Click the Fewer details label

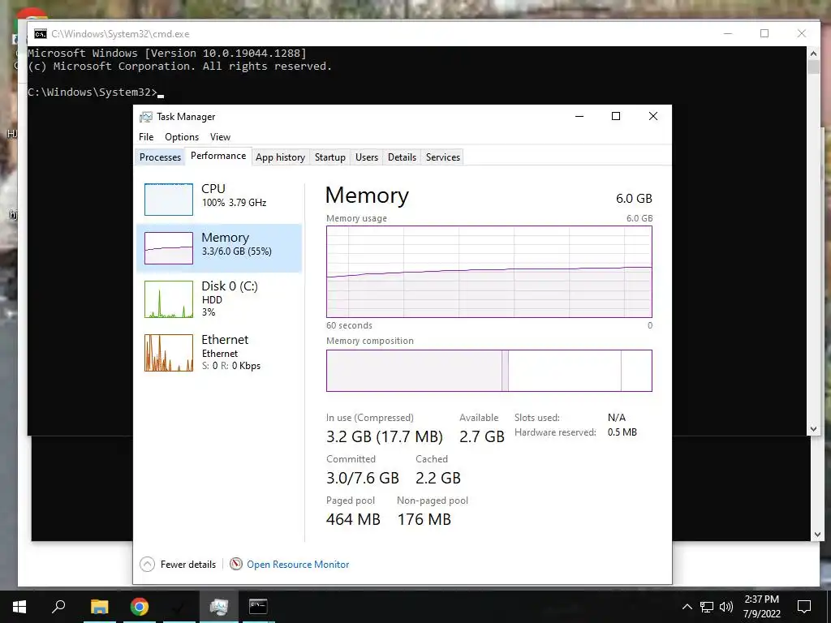188,565
